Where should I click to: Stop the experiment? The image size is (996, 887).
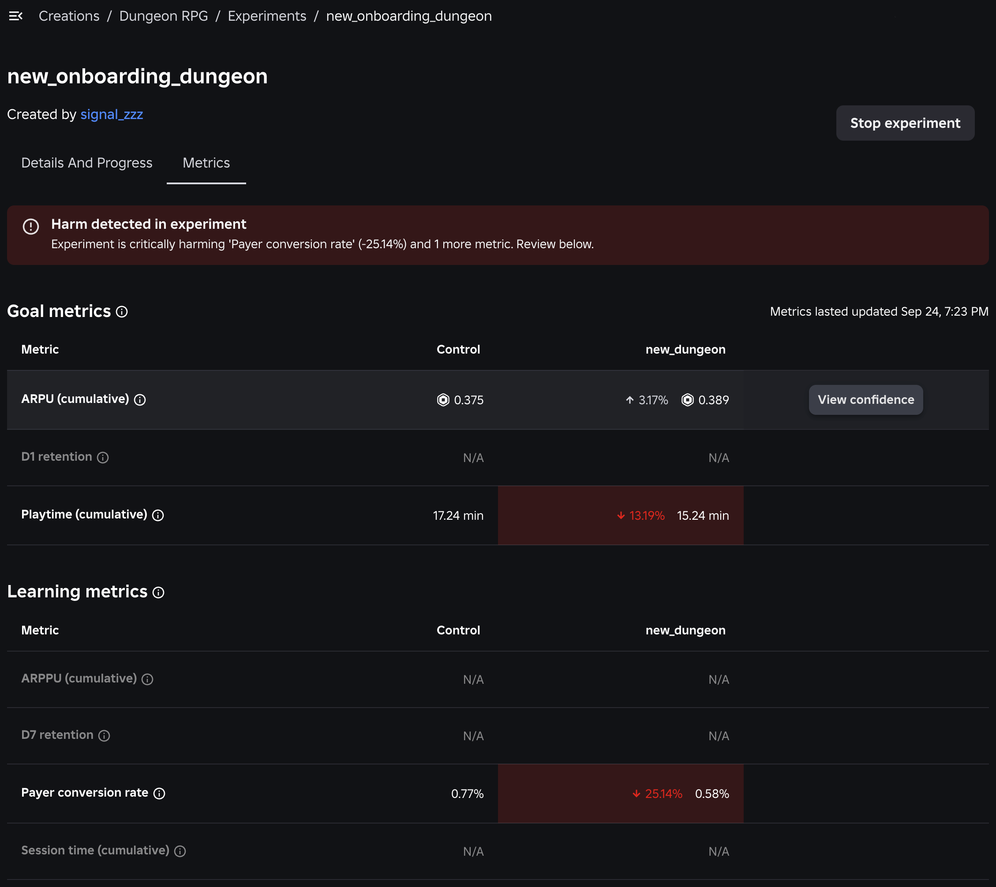[x=905, y=123]
